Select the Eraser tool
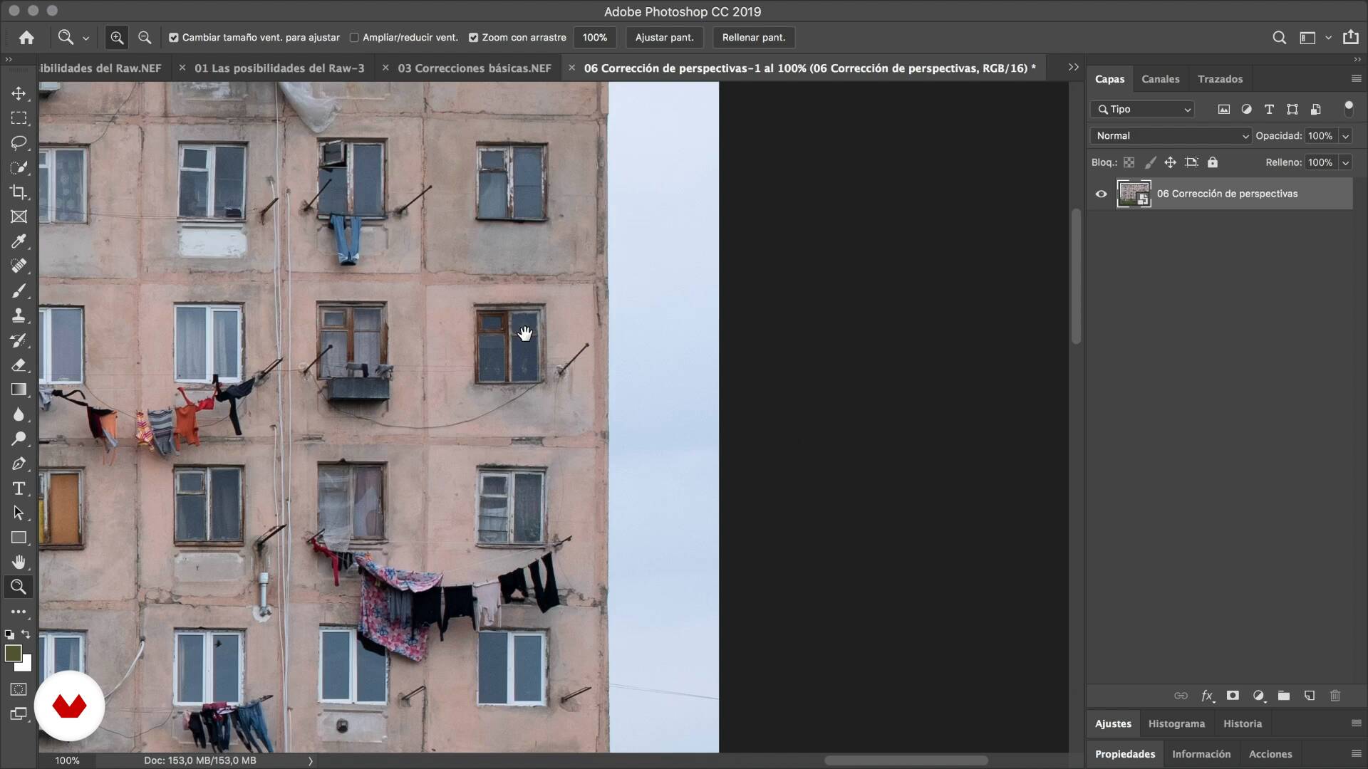 19,365
